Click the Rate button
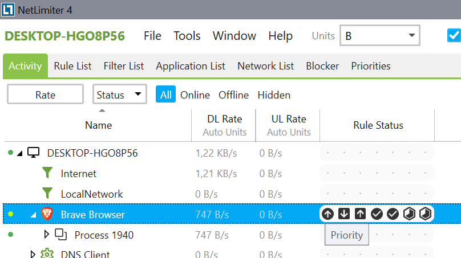 [45, 94]
